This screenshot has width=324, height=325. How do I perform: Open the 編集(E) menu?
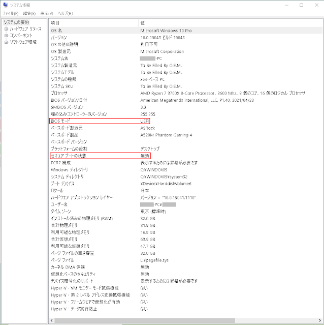[29, 13]
